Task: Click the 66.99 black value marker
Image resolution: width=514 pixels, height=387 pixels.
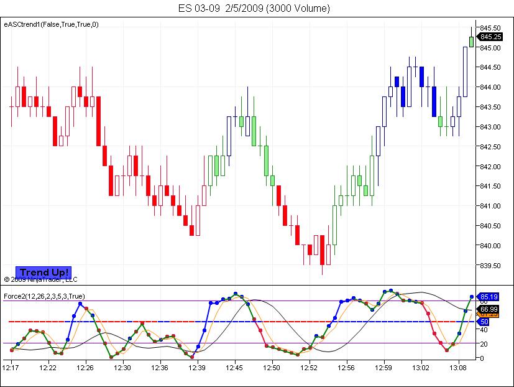Action: 487,309
